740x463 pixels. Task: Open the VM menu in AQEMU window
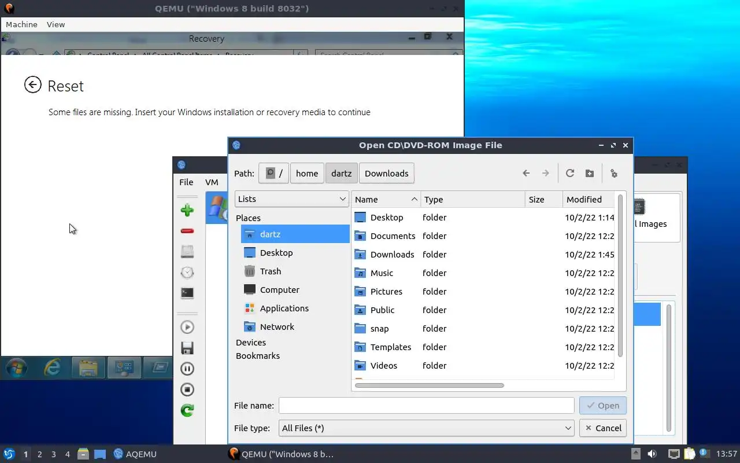(x=212, y=182)
